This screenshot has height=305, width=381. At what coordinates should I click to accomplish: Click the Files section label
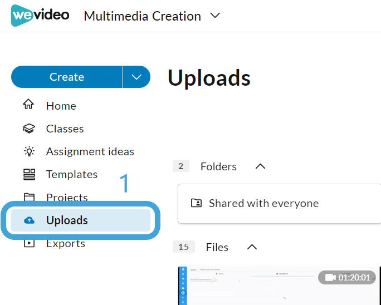point(217,247)
